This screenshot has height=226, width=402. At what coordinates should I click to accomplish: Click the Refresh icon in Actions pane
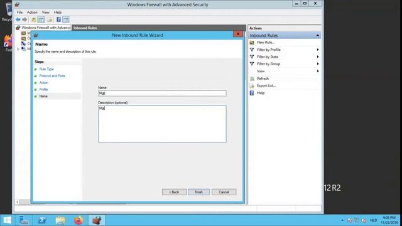252,78
